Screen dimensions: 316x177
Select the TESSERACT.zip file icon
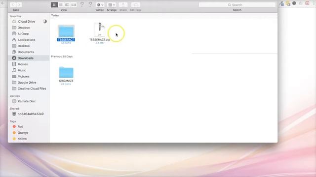click(100, 29)
